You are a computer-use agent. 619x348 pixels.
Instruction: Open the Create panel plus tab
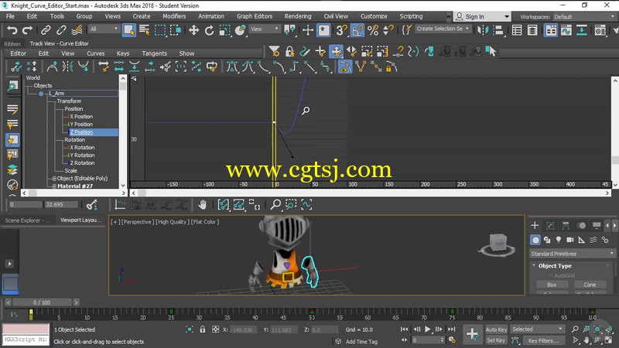(535, 225)
